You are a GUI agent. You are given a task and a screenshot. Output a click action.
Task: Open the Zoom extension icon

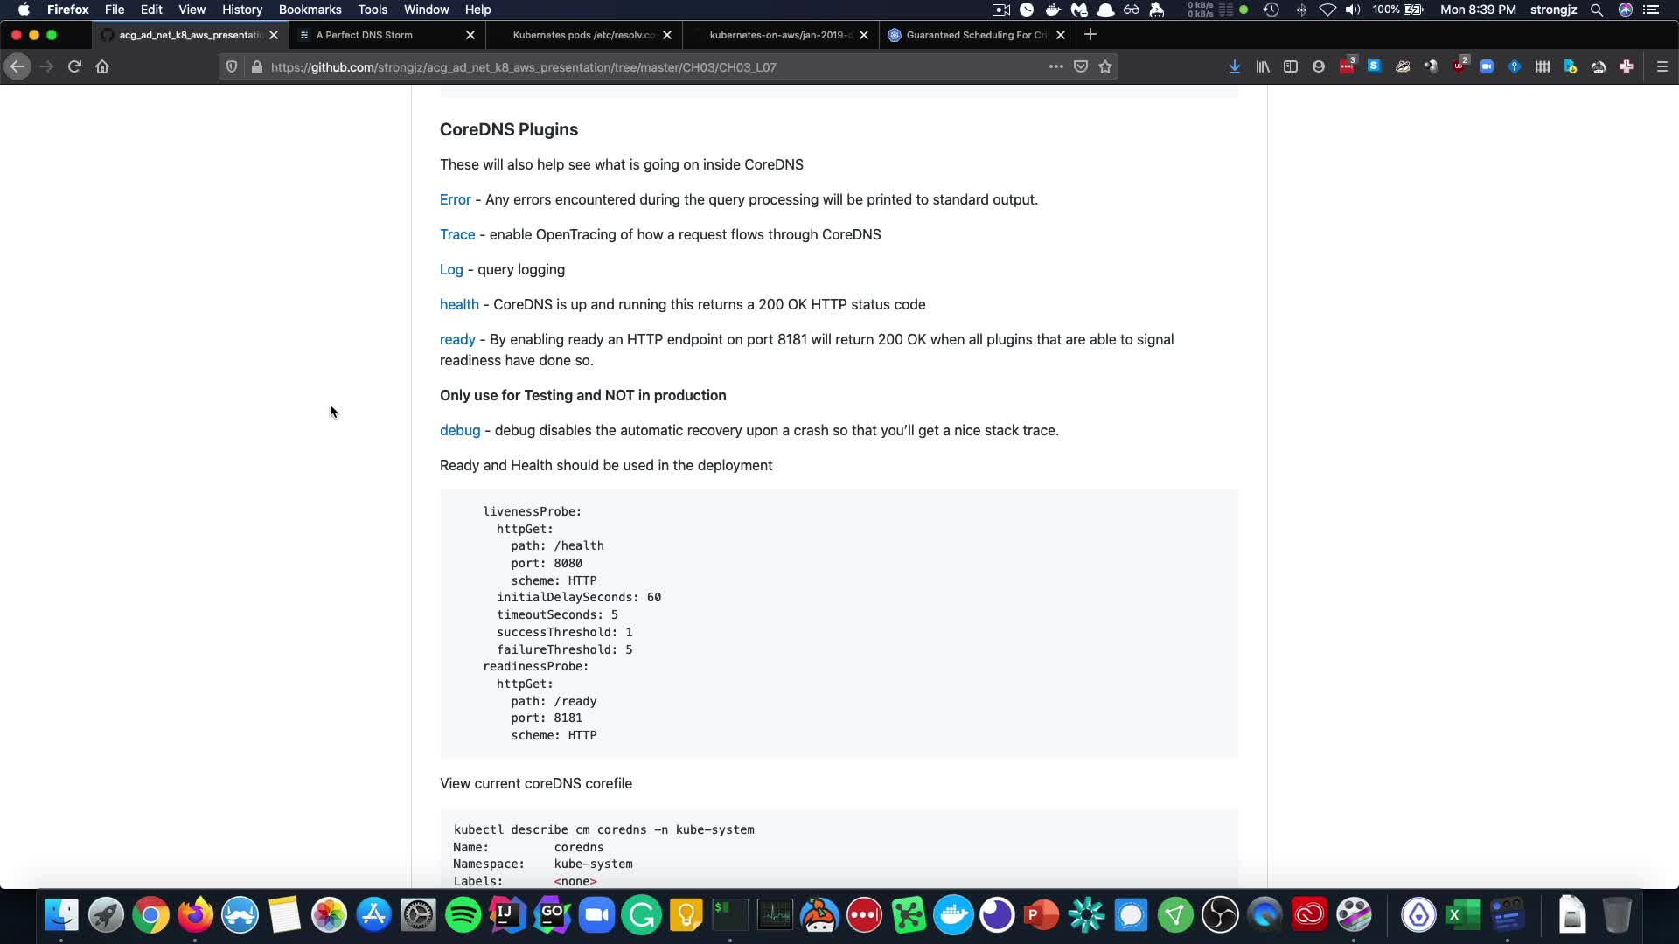tap(1487, 66)
